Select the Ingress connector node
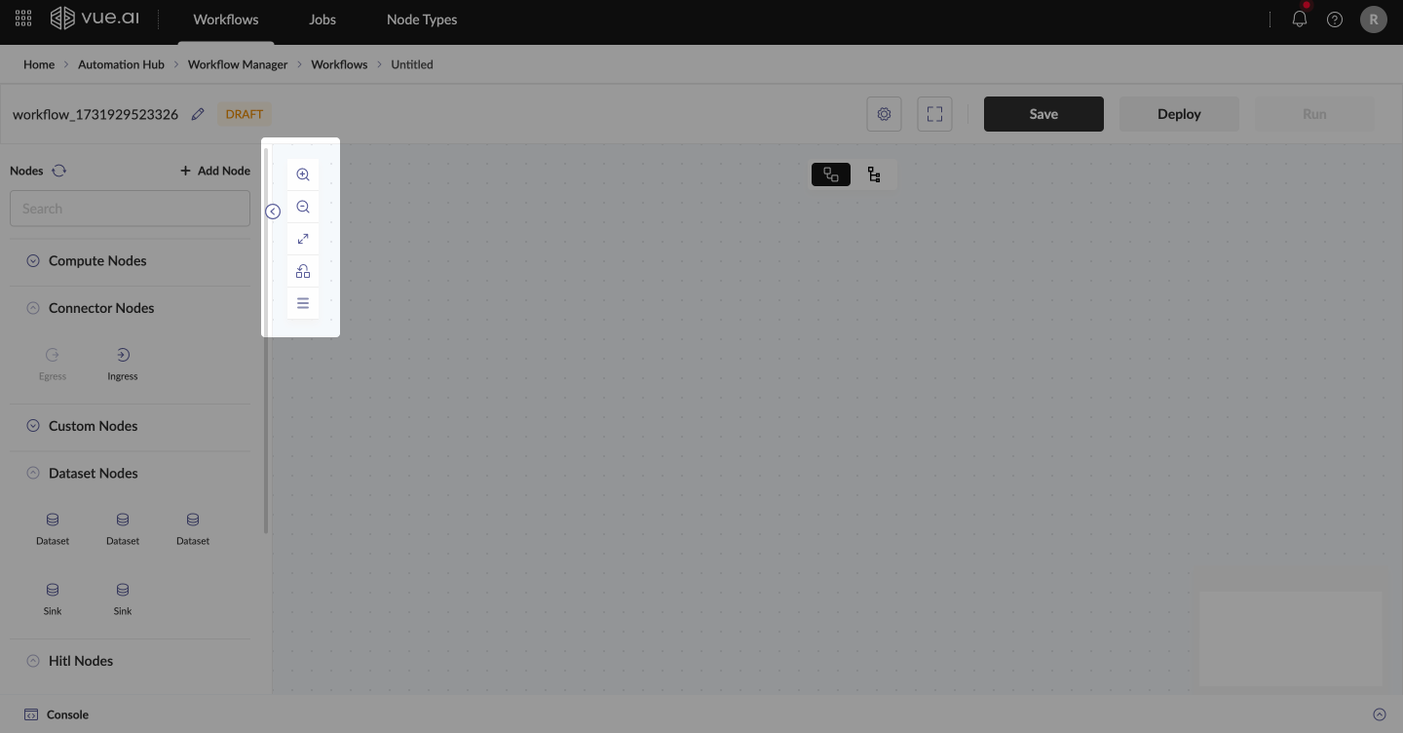 pos(123,362)
